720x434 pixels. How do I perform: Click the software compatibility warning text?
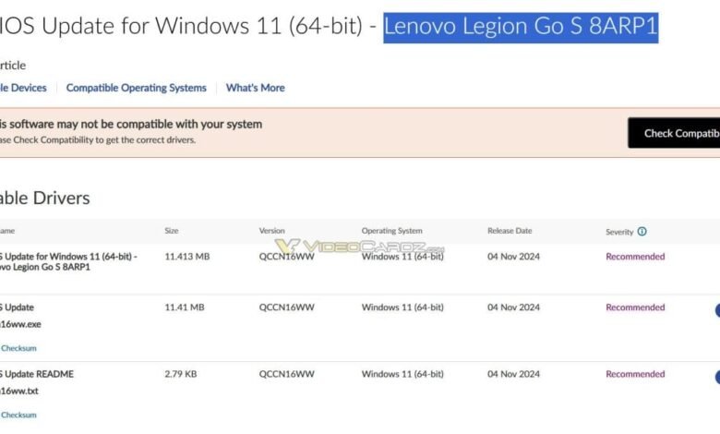tap(131, 124)
